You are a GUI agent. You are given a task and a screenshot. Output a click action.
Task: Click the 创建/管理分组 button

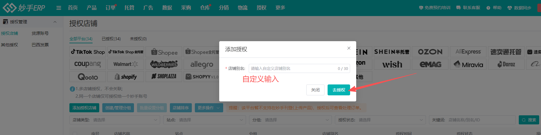118,108
